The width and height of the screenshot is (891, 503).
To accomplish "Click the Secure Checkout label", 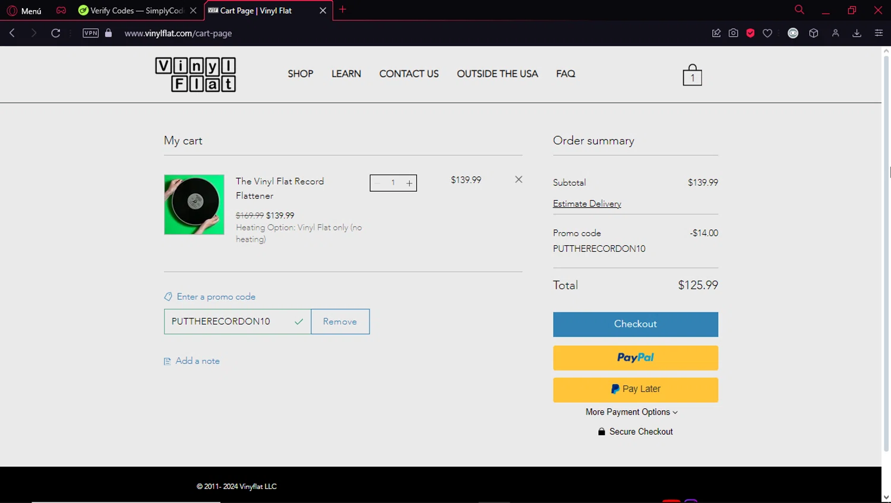I will click(636, 432).
